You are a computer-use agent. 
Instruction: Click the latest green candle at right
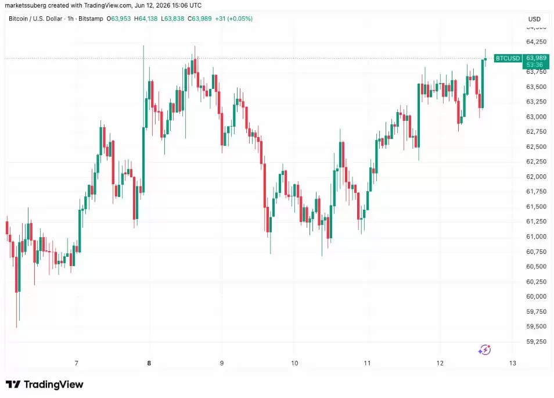485,59
